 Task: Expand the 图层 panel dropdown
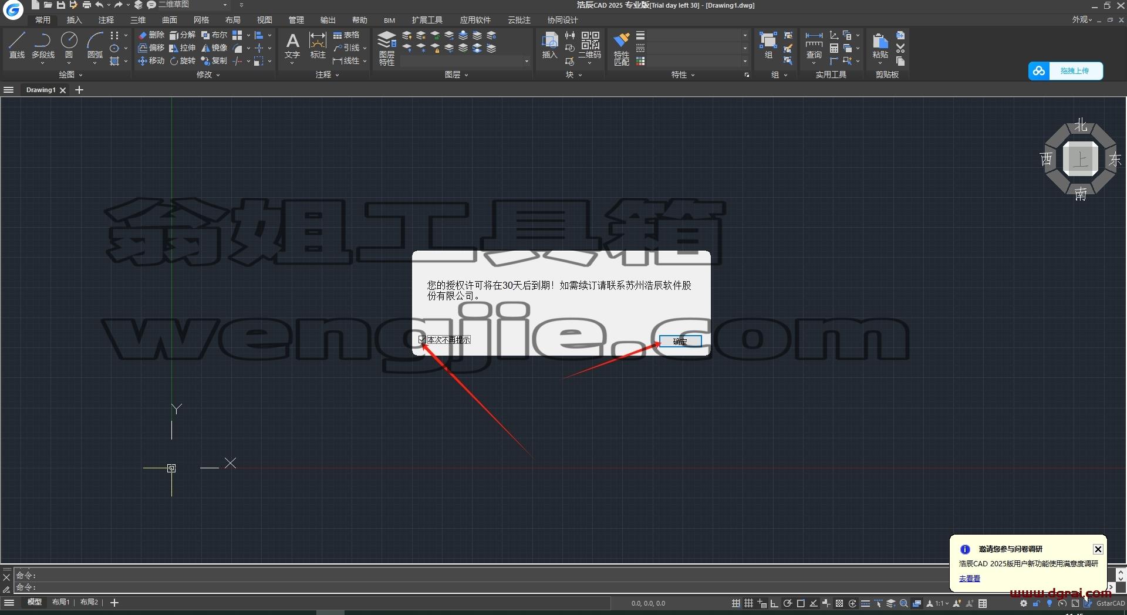tap(456, 75)
